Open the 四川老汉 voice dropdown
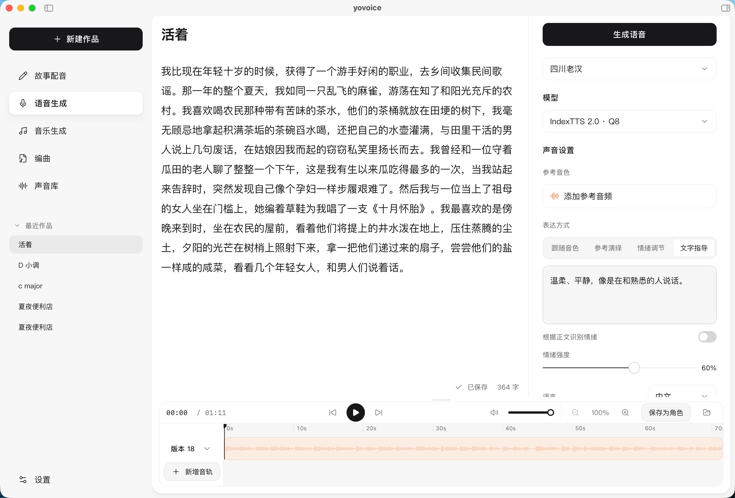 [x=629, y=69]
